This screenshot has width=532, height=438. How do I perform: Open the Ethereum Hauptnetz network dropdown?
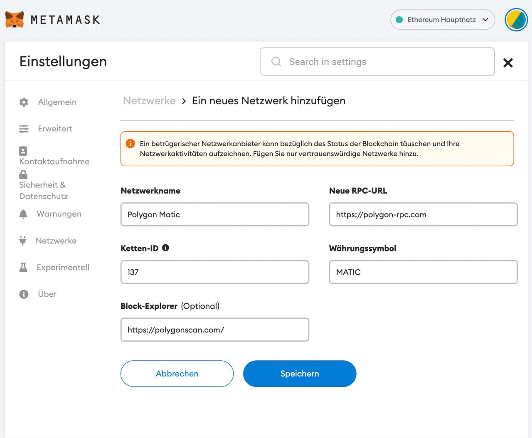443,20
